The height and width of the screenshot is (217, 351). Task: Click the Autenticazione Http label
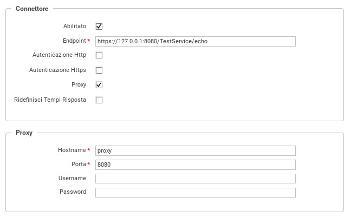(60, 55)
